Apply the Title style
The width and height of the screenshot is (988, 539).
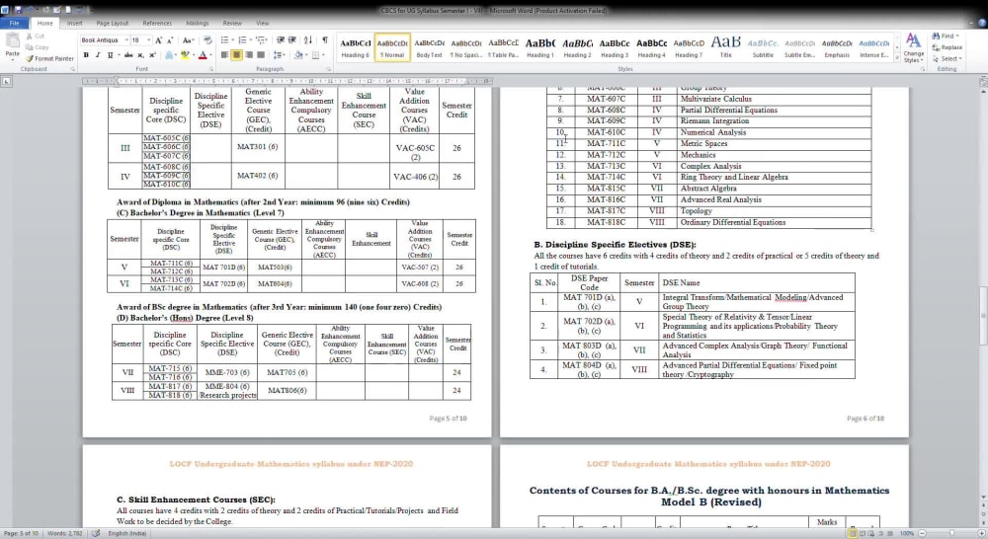726,47
